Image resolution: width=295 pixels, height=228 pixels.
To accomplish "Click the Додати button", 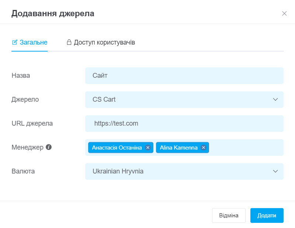I will tap(267, 215).
